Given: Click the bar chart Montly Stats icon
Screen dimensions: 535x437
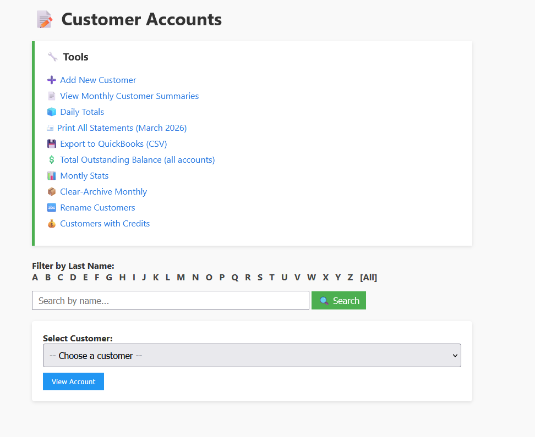Looking at the screenshot, I should (x=52, y=176).
